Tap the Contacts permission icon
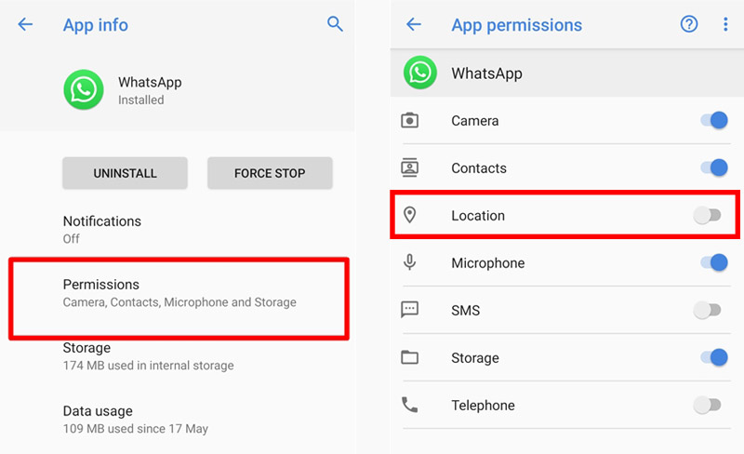Image resolution: width=744 pixels, height=454 pixels. point(409,167)
